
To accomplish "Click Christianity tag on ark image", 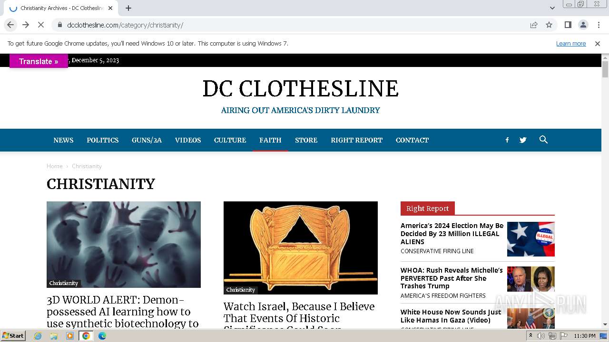I will [x=241, y=290].
